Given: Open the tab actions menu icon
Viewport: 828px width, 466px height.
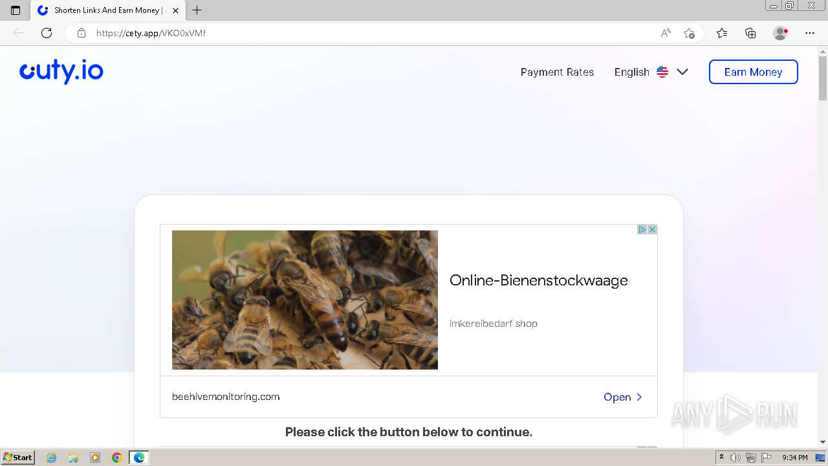Looking at the screenshot, I should (x=16, y=10).
